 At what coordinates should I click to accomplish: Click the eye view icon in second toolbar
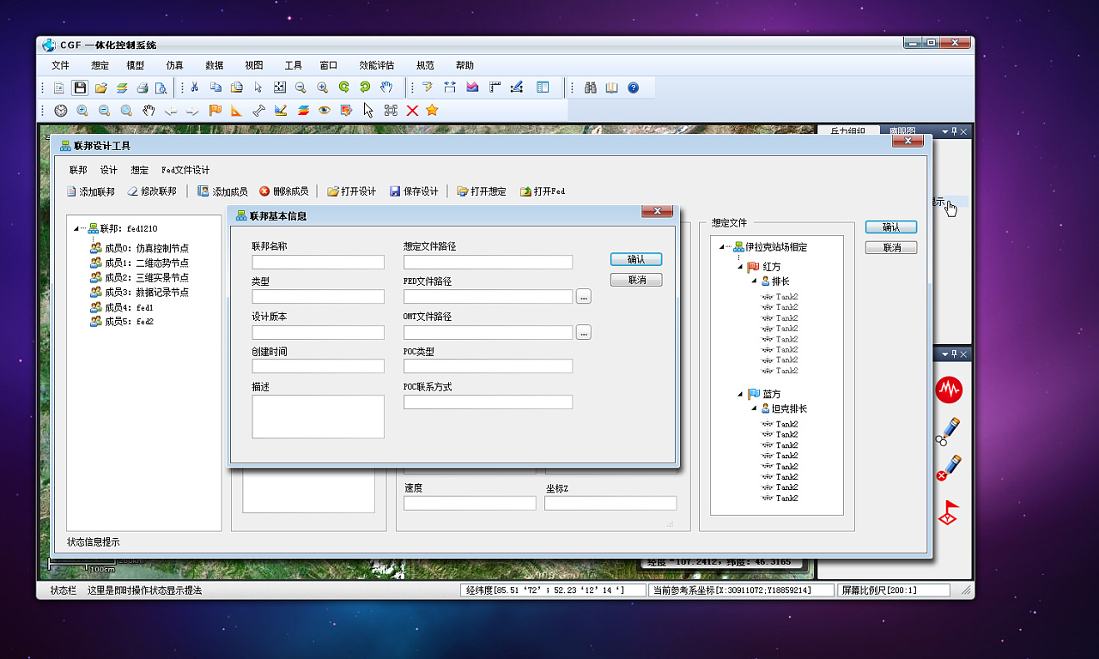click(325, 110)
